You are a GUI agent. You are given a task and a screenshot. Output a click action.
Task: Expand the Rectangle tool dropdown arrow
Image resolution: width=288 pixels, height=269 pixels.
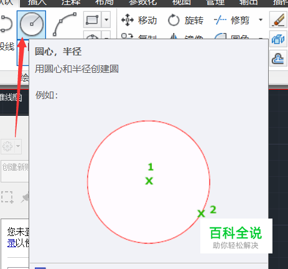106,20
